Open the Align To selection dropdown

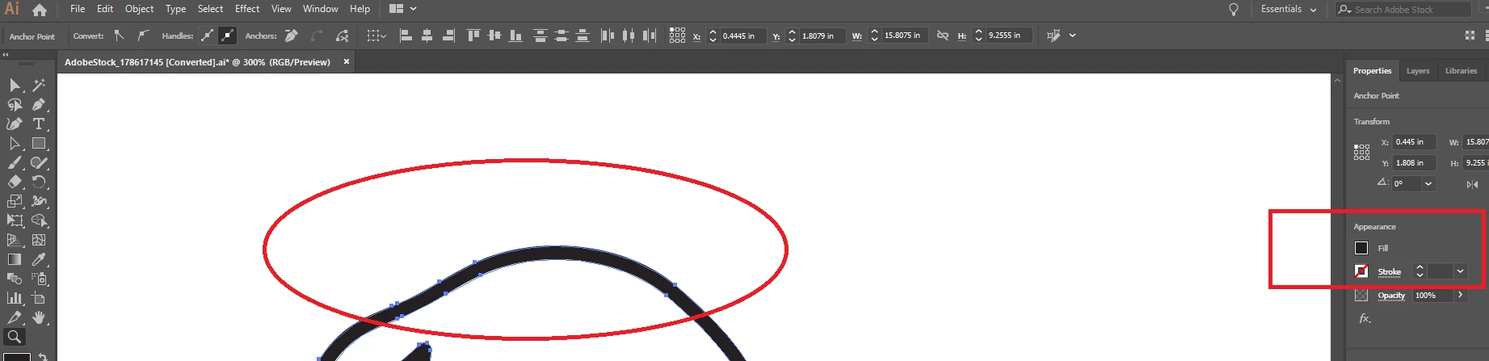tap(376, 36)
